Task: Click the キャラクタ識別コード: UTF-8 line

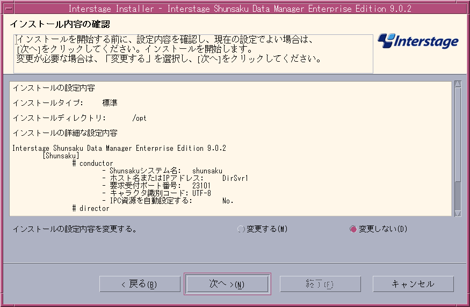Action: (156, 193)
